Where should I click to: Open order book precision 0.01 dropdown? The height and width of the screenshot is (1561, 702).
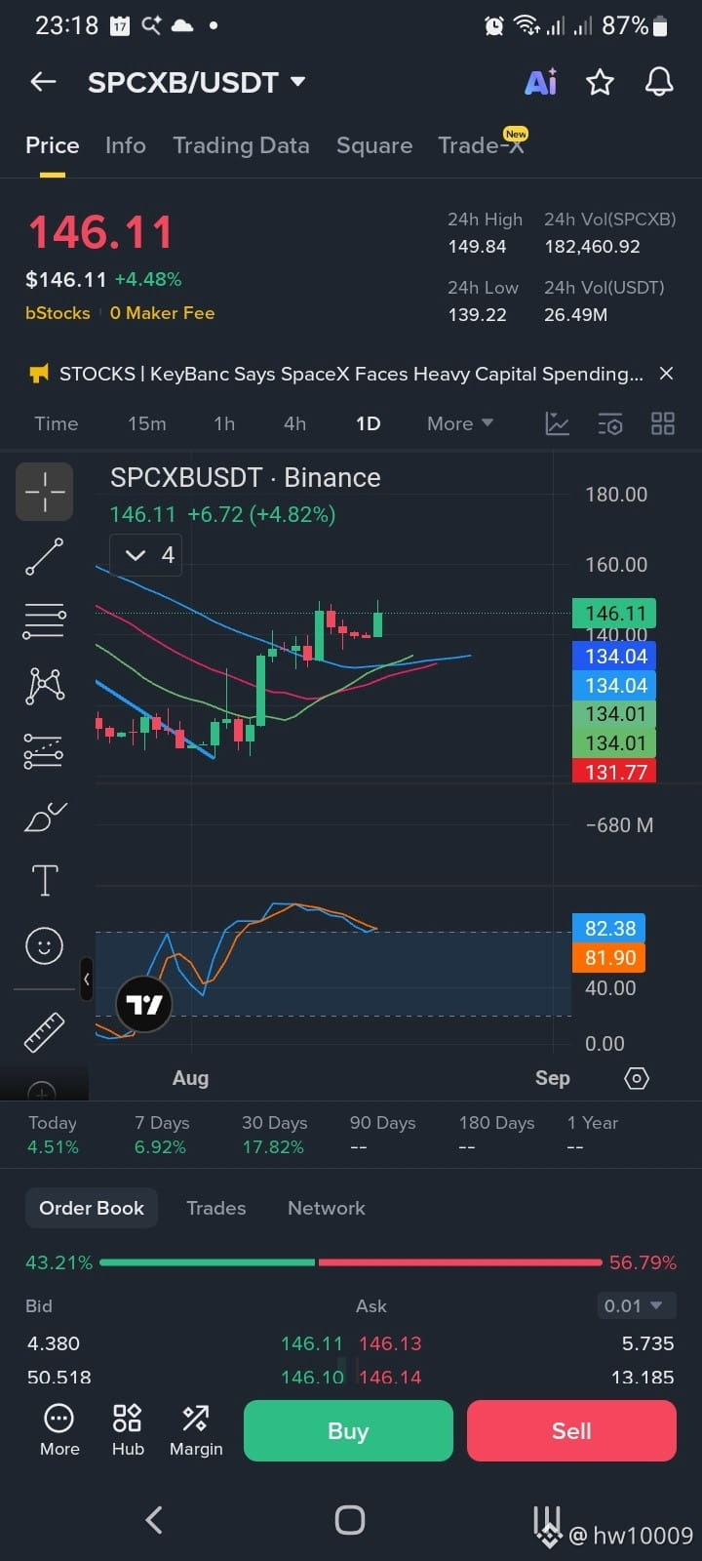click(637, 1305)
